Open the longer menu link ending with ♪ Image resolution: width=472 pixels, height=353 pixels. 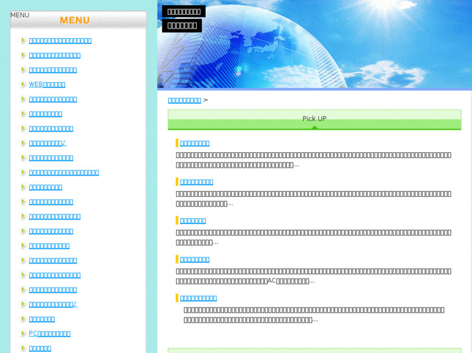[53, 304]
